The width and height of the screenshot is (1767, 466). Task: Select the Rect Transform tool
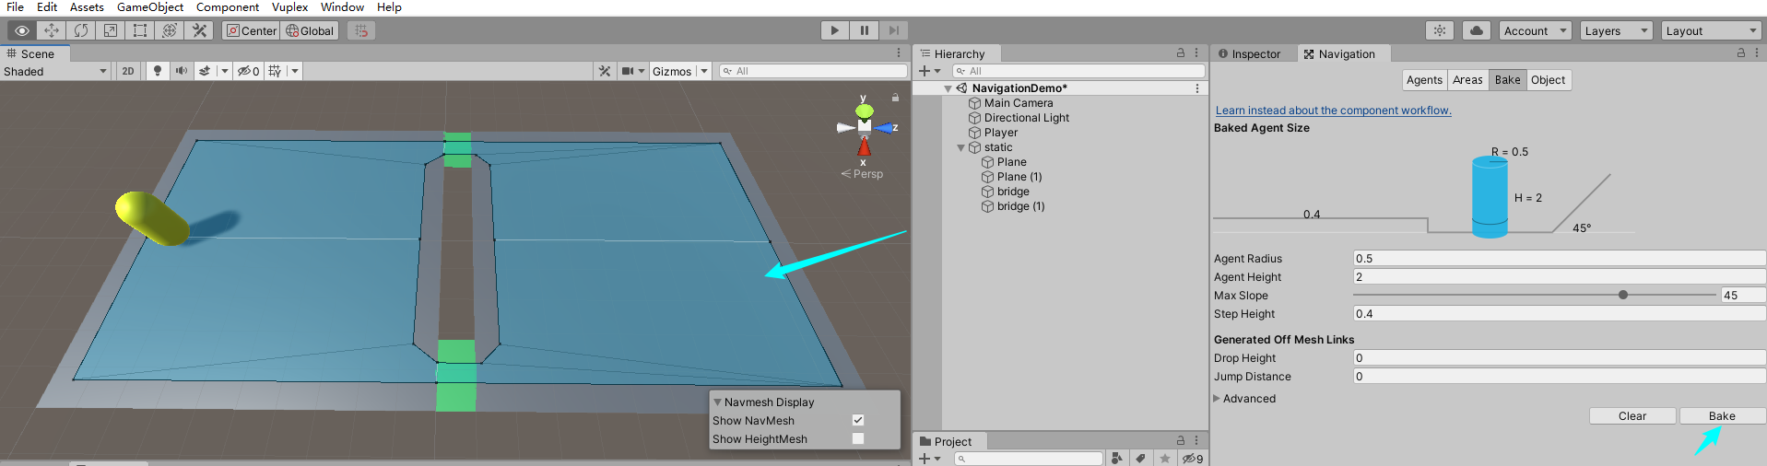(140, 30)
